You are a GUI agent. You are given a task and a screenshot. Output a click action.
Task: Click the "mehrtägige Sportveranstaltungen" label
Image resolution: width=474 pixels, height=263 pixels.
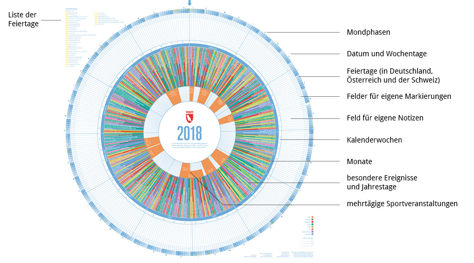click(x=402, y=204)
